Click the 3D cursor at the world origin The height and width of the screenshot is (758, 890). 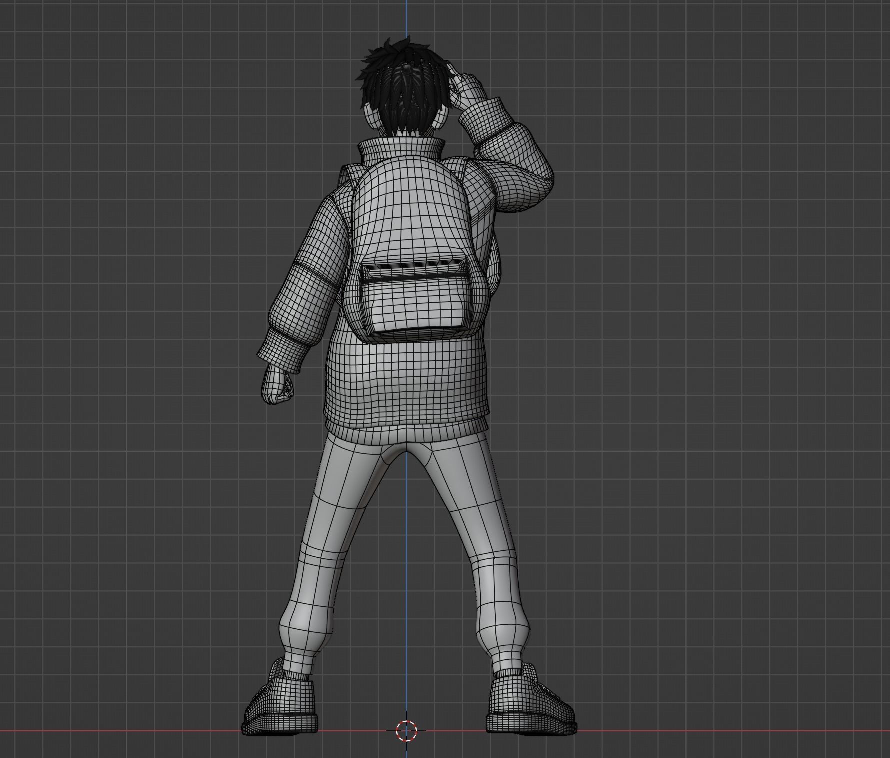tap(406, 730)
